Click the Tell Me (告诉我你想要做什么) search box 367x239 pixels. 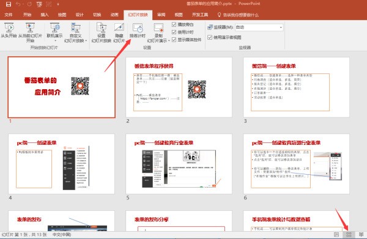click(x=241, y=15)
